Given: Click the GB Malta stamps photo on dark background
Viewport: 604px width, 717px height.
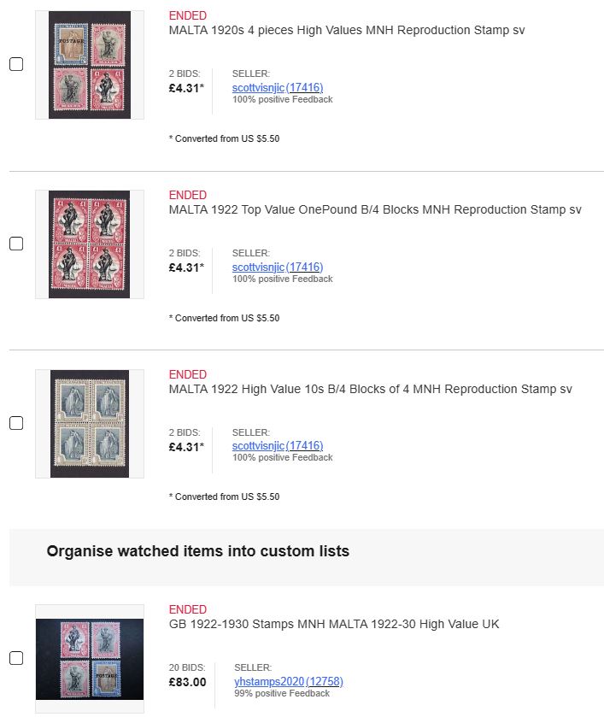Looking at the screenshot, I should click(90, 659).
